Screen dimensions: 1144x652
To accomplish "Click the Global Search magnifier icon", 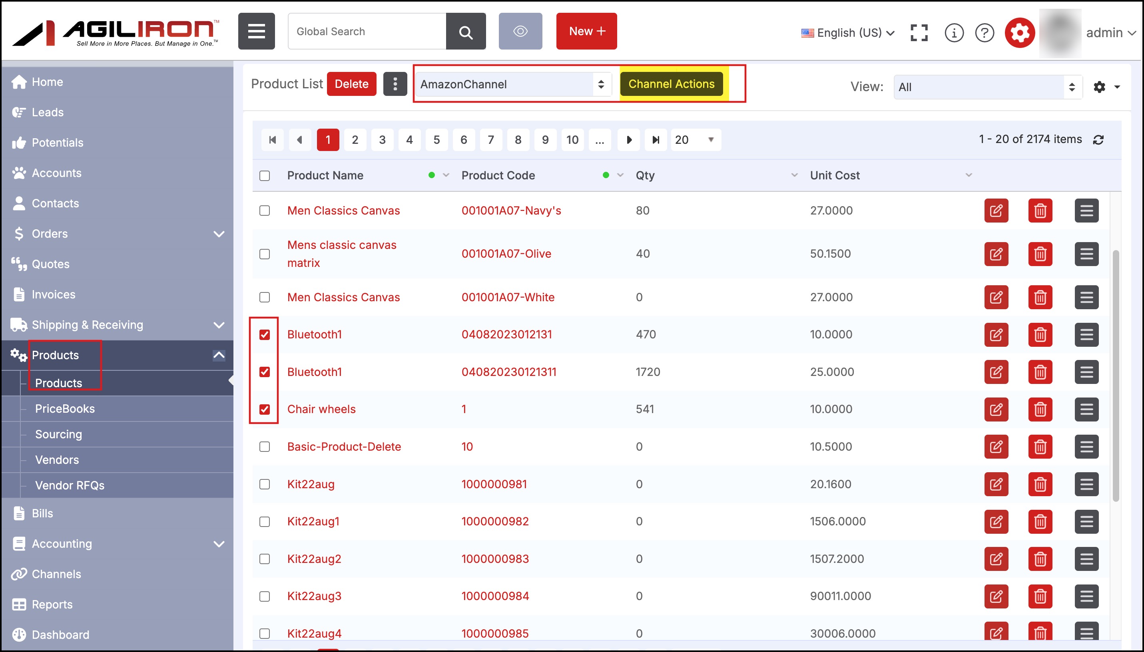I will pyautogui.click(x=465, y=31).
